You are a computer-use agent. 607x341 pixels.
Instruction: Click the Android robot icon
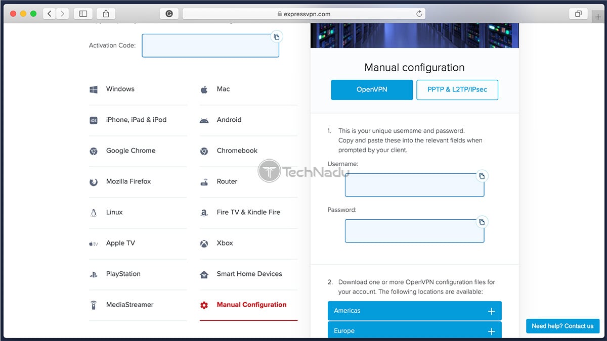coord(204,120)
